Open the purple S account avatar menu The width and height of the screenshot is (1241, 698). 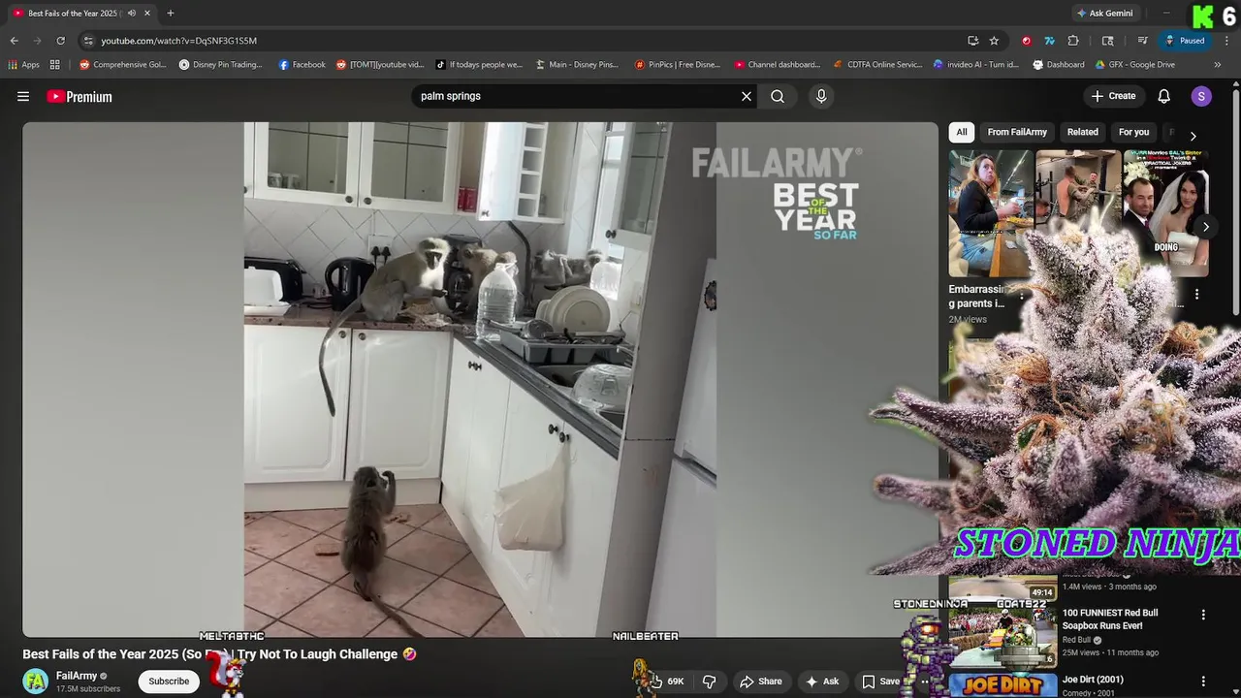tap(1201, 96)
